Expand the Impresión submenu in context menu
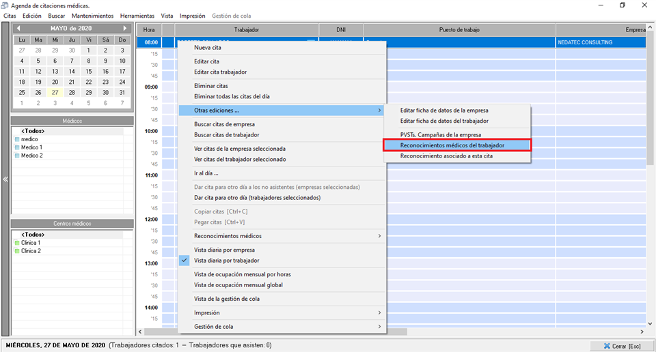The image size is (656, 352). click(x=379, y=312)
